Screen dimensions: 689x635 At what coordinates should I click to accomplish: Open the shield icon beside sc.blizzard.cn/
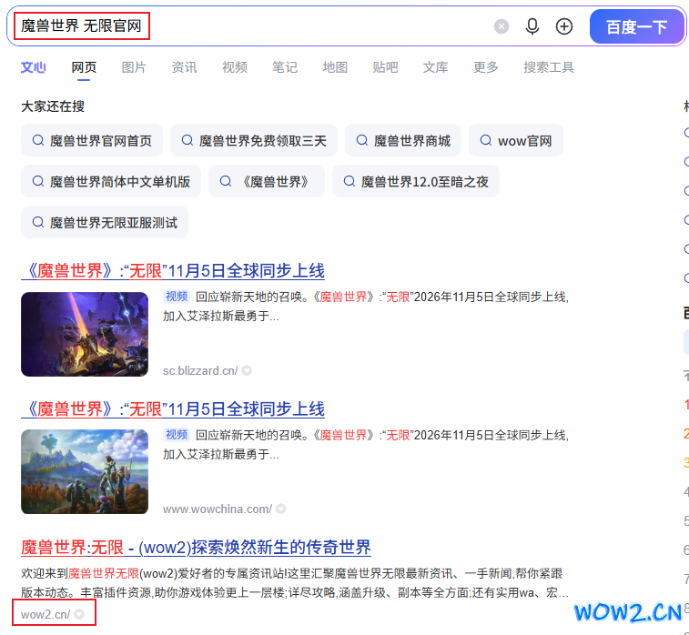click(x=247, y=370)
